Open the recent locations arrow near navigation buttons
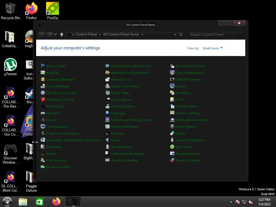 56,34
